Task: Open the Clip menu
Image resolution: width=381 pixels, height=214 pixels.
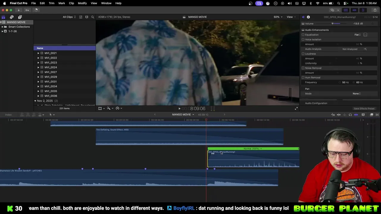Action: click(71, 3)
